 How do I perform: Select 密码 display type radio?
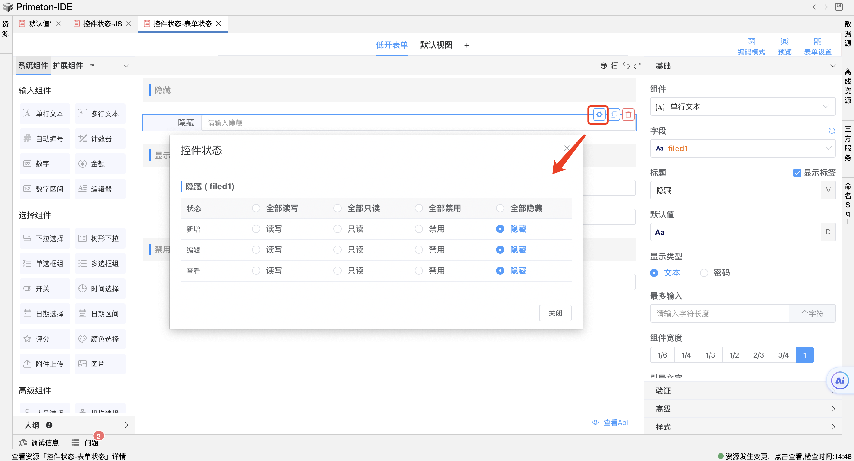703,273
